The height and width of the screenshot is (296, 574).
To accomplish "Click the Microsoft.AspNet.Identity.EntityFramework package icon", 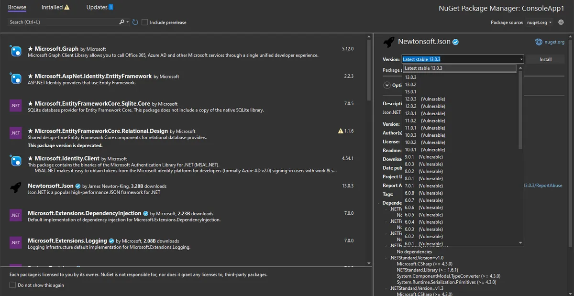I will pyautogui.click(x=16, y=78).
